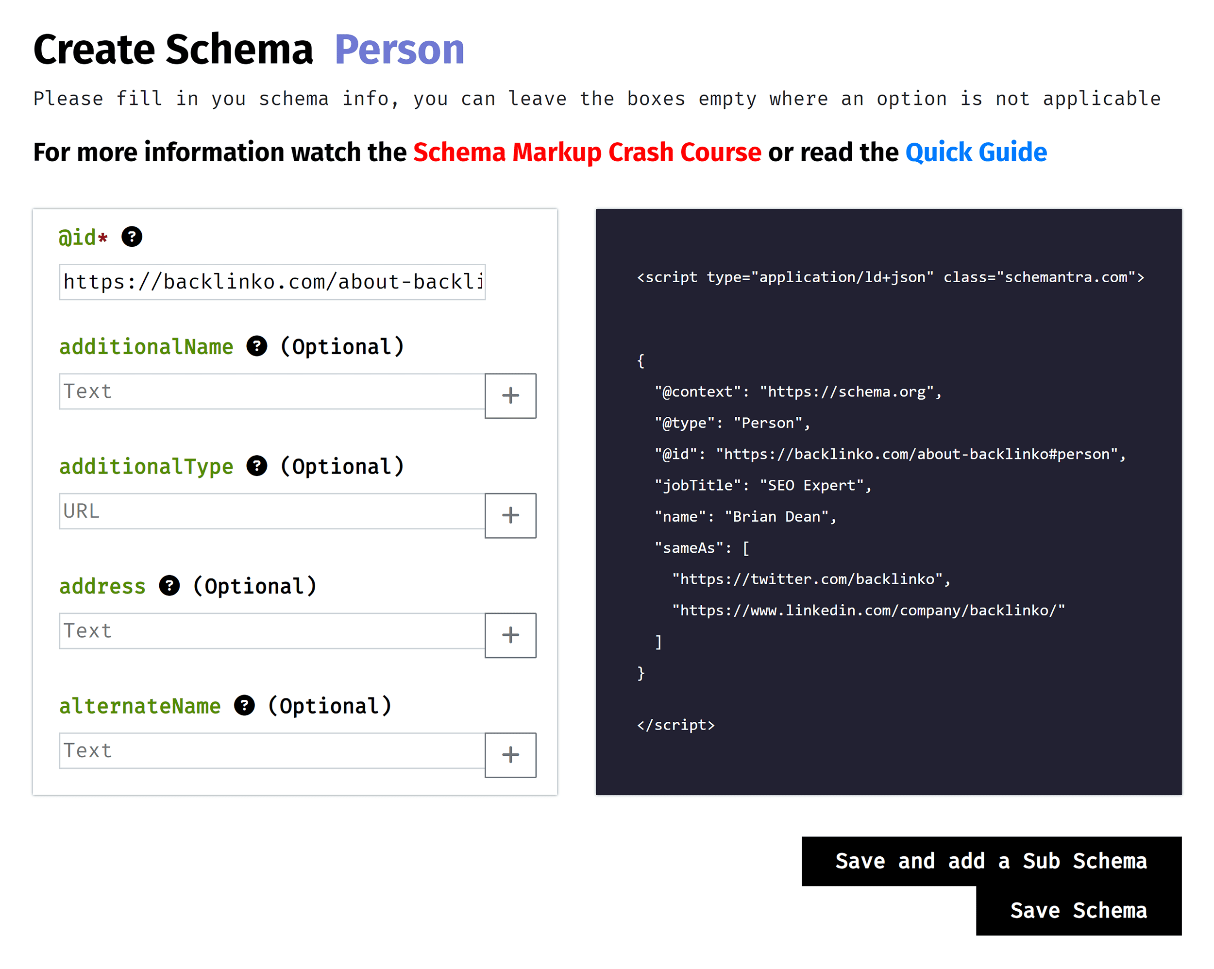
Task: Click the additionalType question mark icon
Action: [x=257, y=466]
